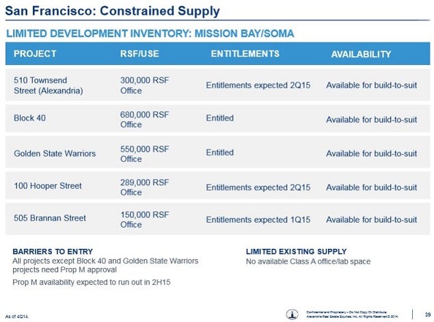Image resolution: width=434 pixels, height=322 pixels.
Task: Click the BARRIERS TO ENTRY heading
Action: point(53,252)
